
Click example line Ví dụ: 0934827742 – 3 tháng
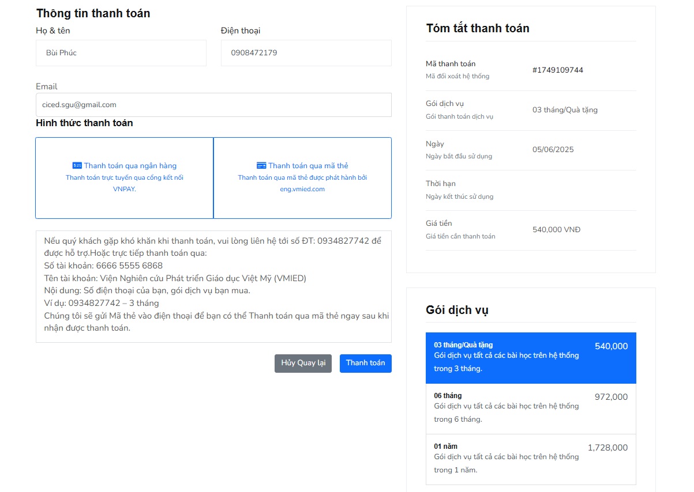(x=102, y=303)
